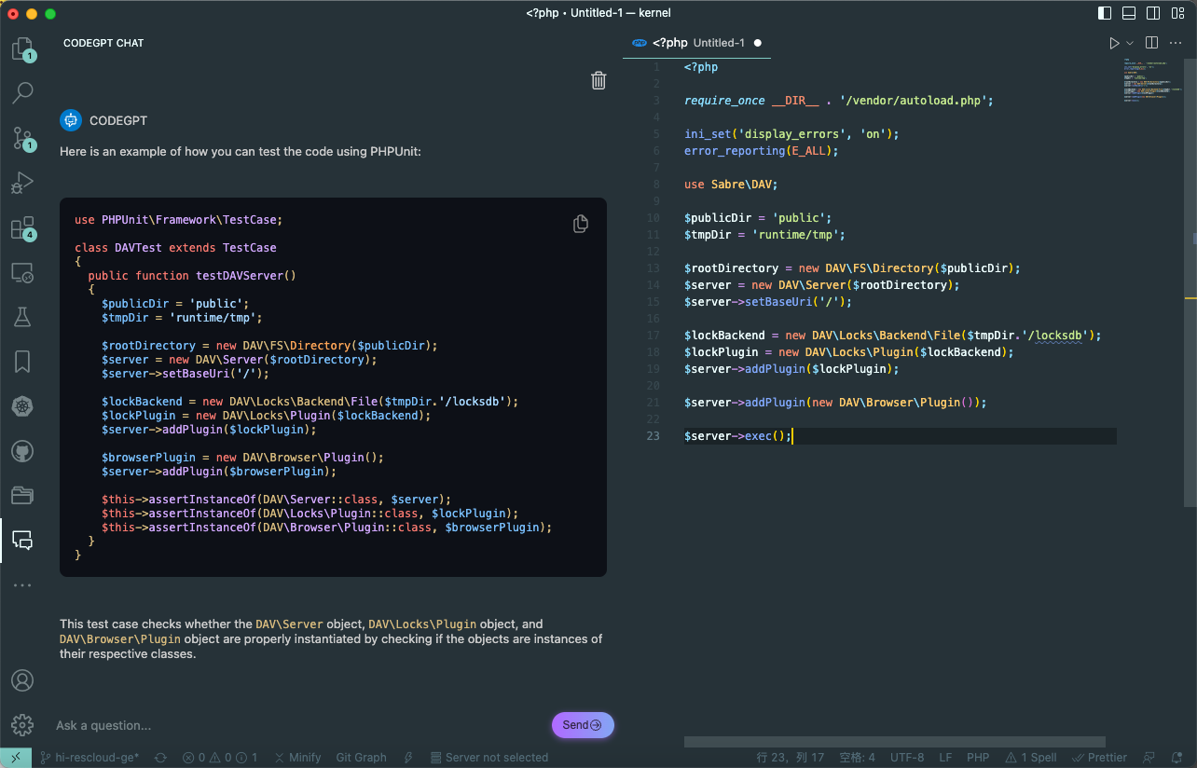The width and height of the screenshot is (1197, 768).
Task: Open the Explorer view in activity bar
Action: (x=22, y=48)
